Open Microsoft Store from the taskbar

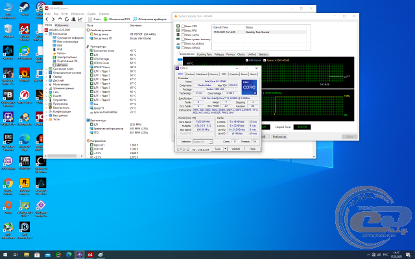(37, 254)
